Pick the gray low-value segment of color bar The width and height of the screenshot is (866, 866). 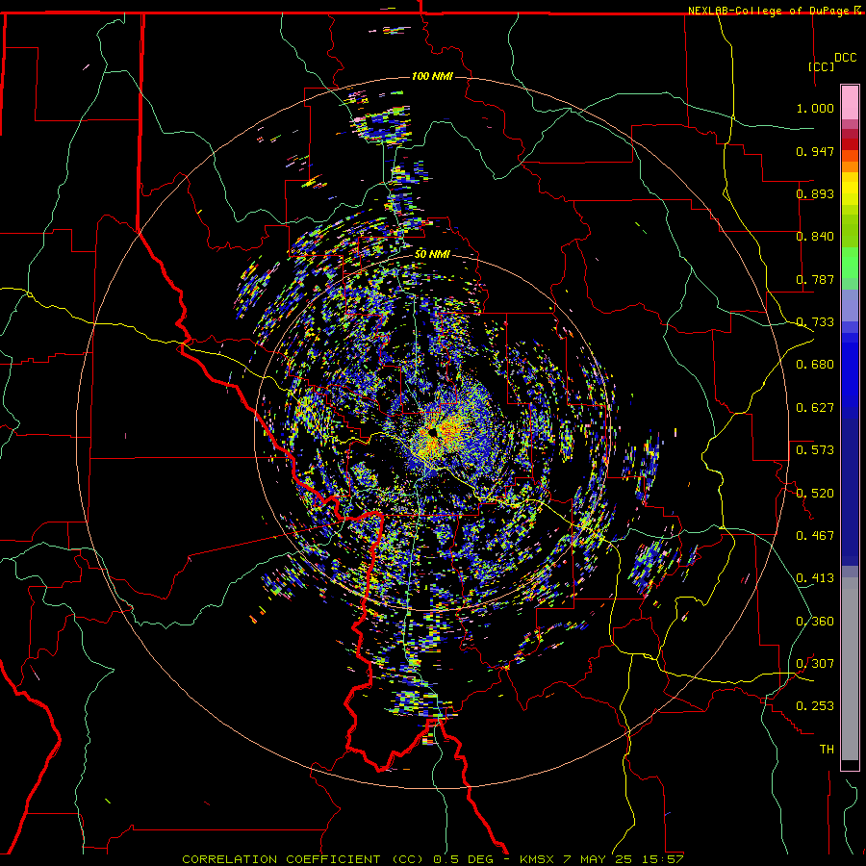(x=850, y=669)
